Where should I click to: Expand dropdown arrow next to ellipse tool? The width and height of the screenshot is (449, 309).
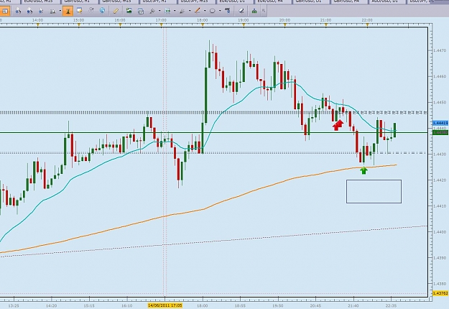[220, 11]
